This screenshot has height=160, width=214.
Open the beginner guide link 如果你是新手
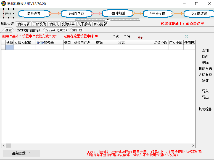point(182,23)
